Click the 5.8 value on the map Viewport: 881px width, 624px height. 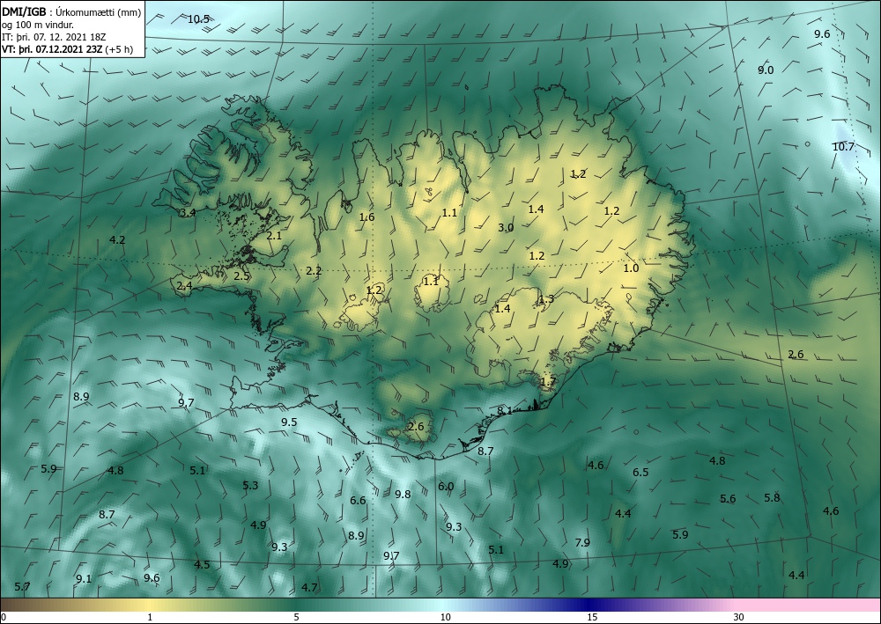click(772, 498)
